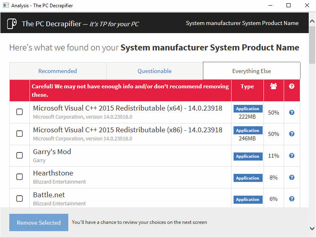This screenshot has width=316, height=238.
Task: Select the Everything Else tab
Action: [251, 71]
